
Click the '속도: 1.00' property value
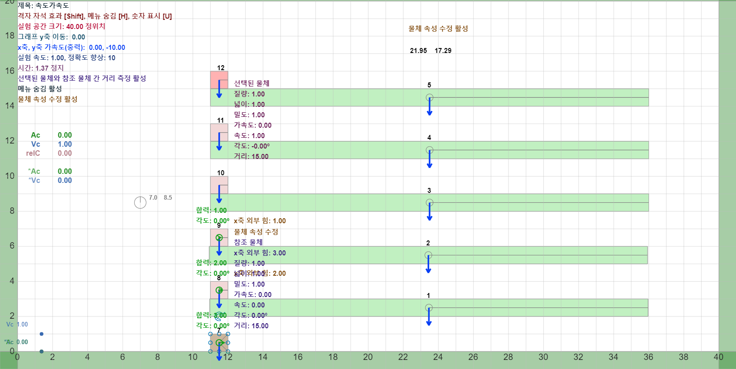pyautogui.click(x=249, y=135)
